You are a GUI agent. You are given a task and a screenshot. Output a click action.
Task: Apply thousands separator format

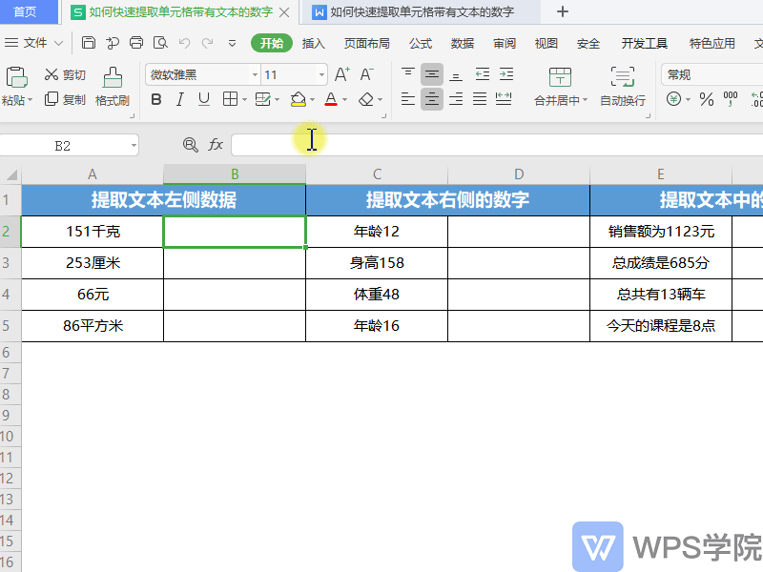(x=731, y=99)
